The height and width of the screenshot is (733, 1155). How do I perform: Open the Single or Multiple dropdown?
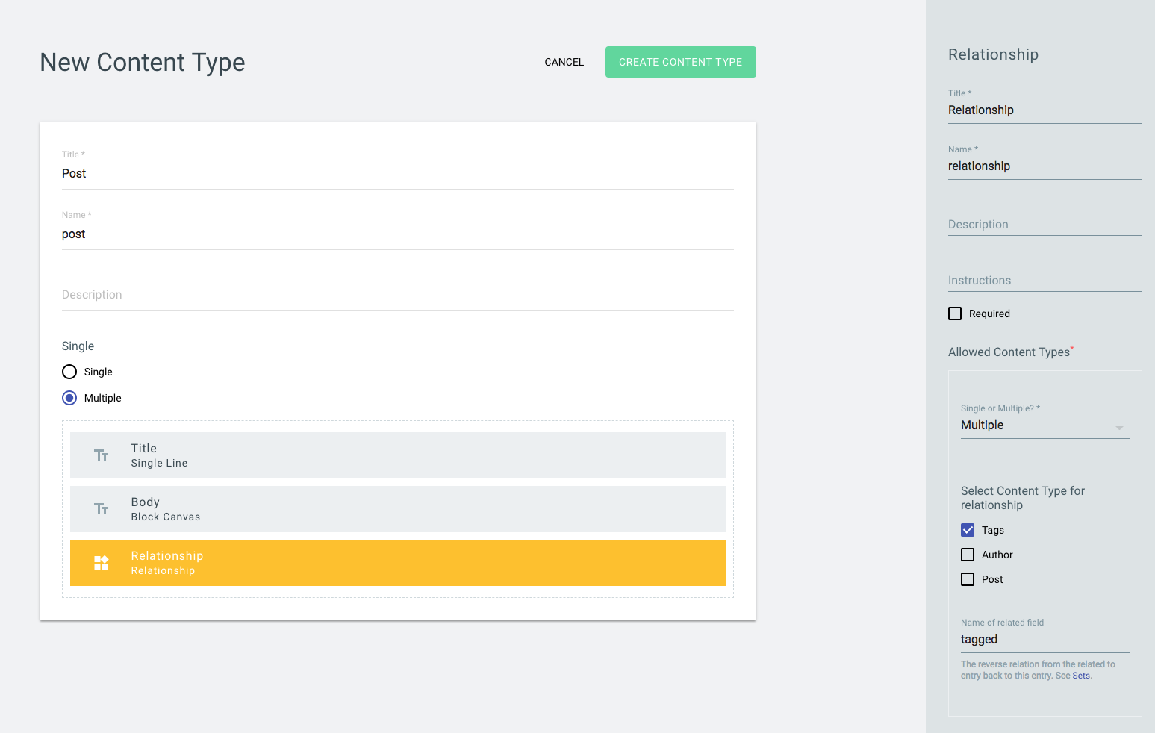1045,425
